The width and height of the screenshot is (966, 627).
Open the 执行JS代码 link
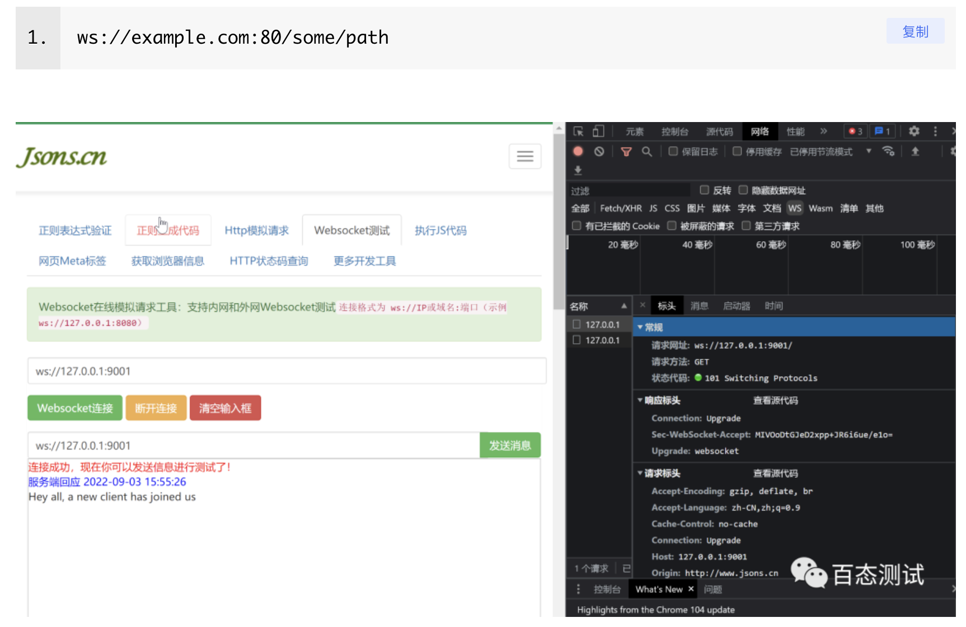(x=440, y=231)
